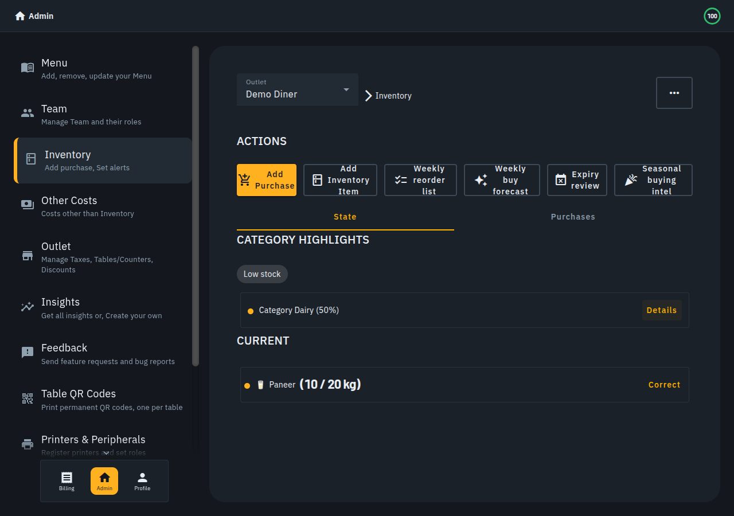
Task: Open the Weekly buy forecast
Action: (502, 180)
